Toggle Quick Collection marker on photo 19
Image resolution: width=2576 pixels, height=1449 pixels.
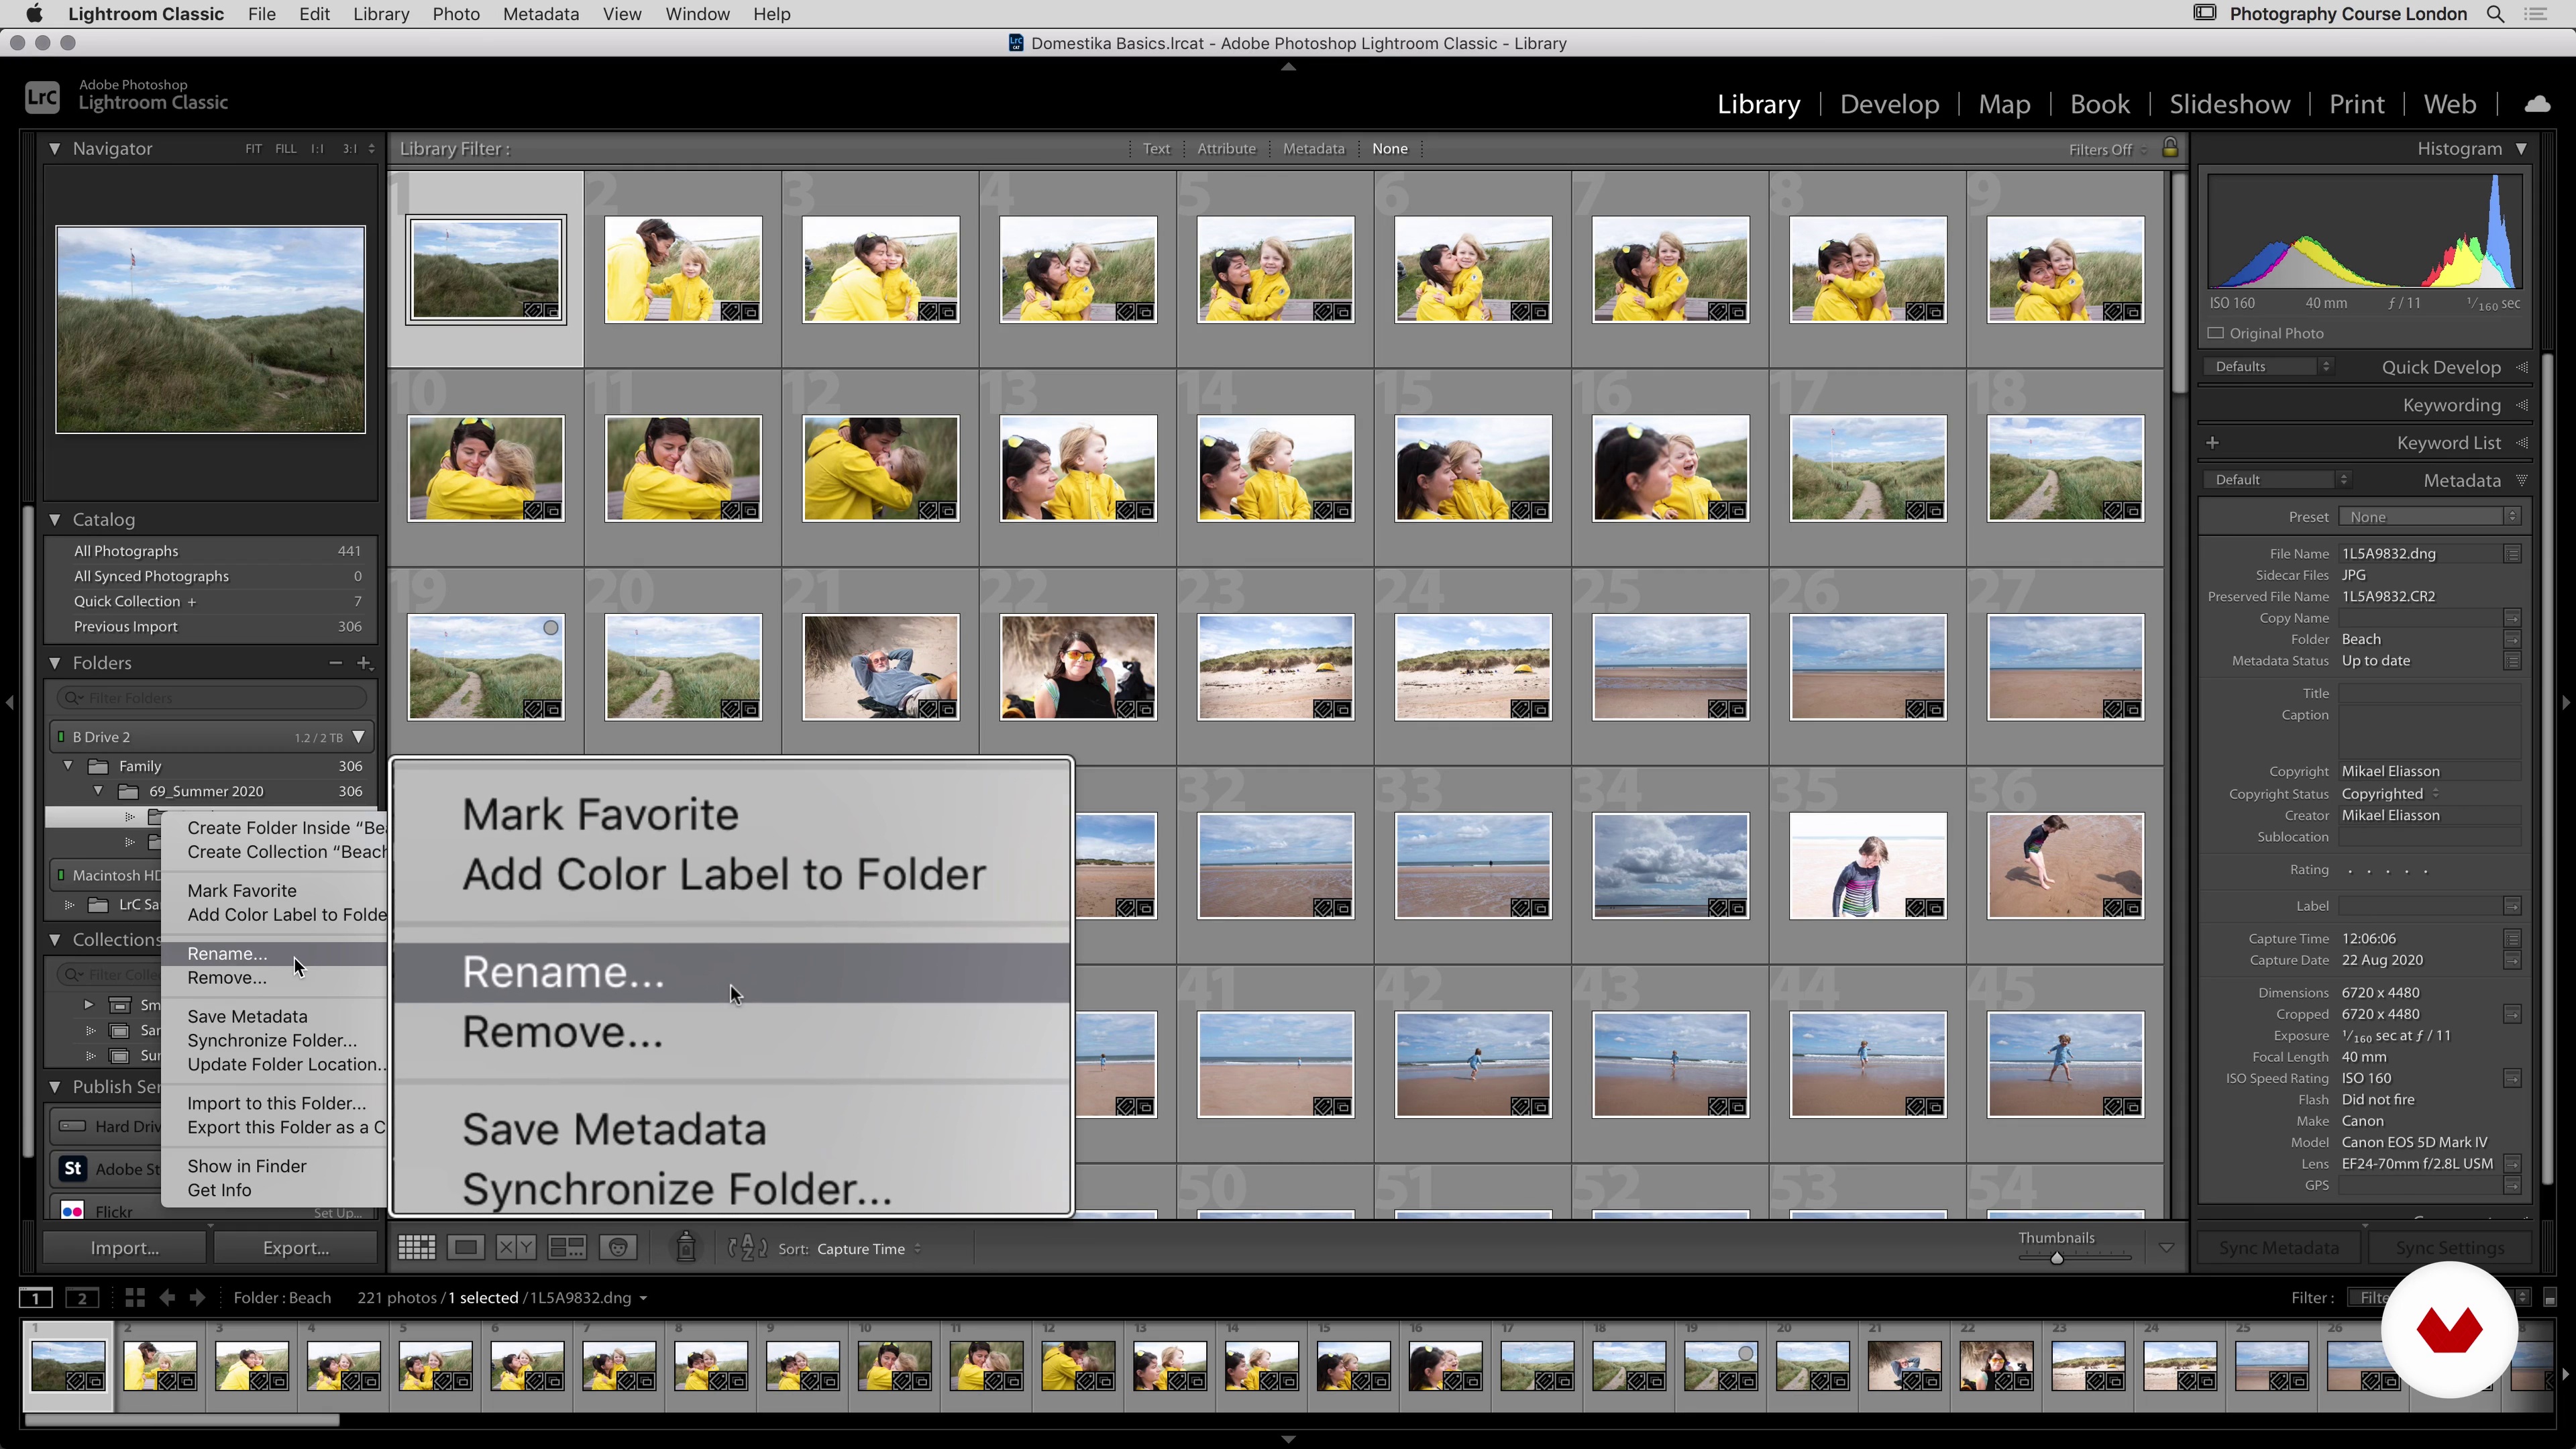[551, 628]
